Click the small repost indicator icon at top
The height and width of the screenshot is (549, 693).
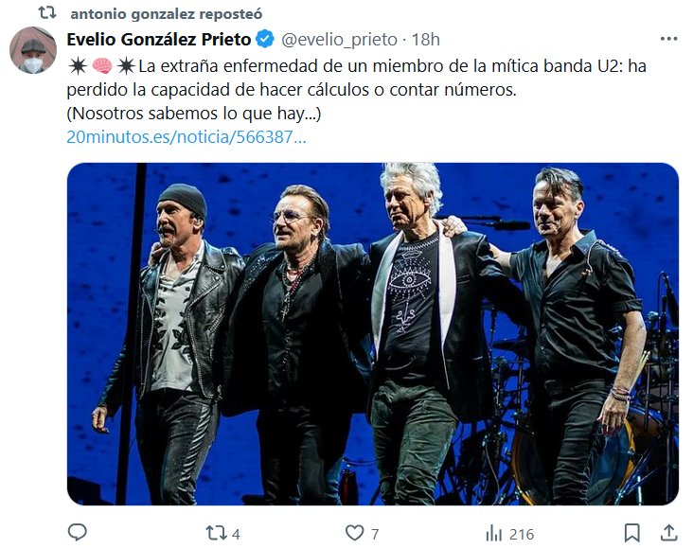pyautogui.click(x=47, y=13)
